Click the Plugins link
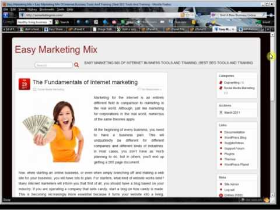Viewport: 280px width, 210px height. pyautogui.click(x=229, y=154)
